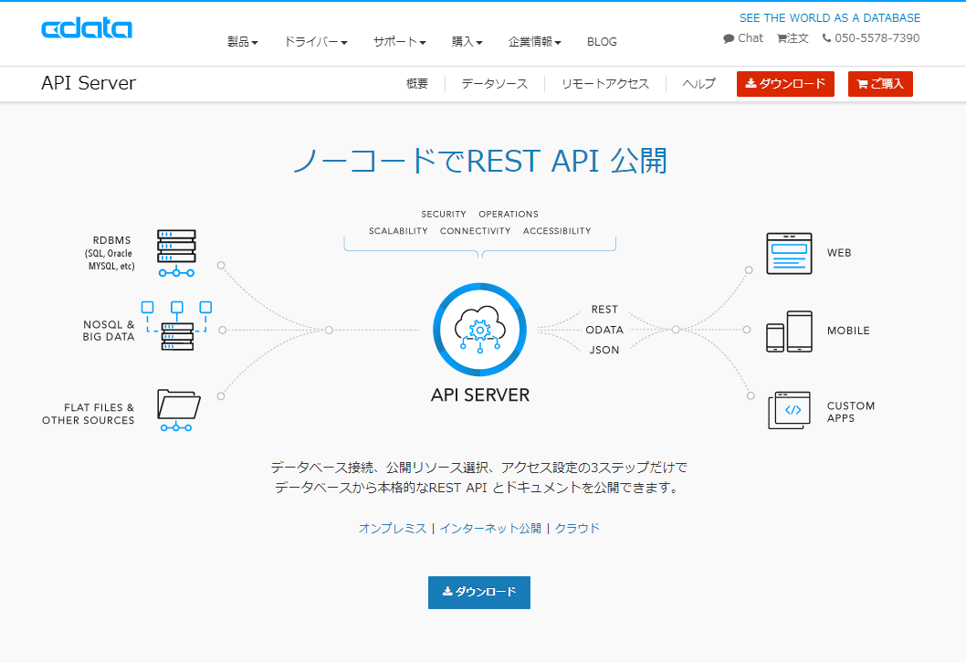Click the SCALABILITY label
This screenshot has width=966, height=663.
pyautogui.click(x=398, y=230)
